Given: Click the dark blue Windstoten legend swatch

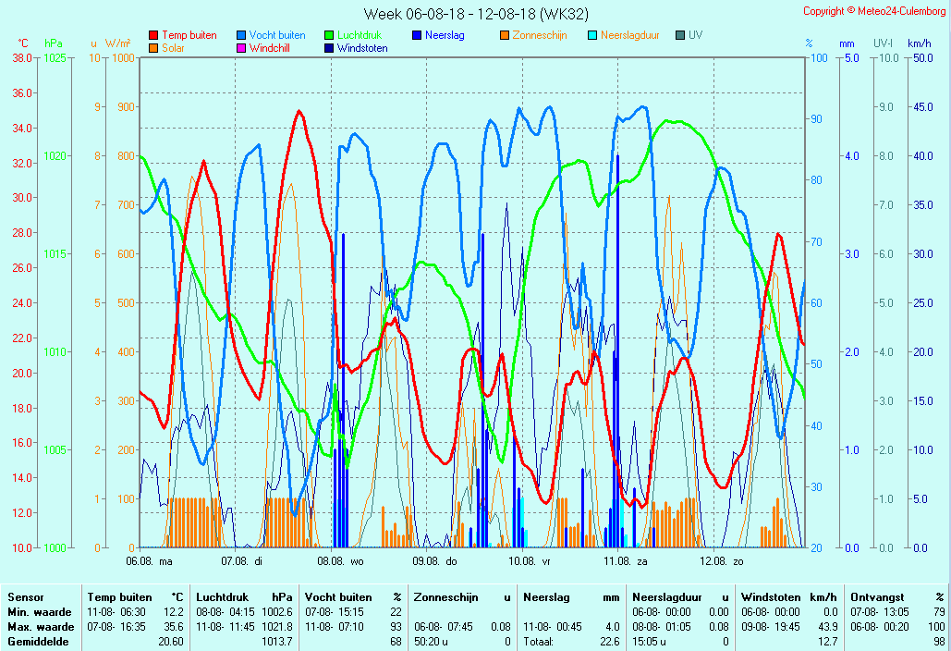Looking at the screenshot, I should tap(329, 48).
